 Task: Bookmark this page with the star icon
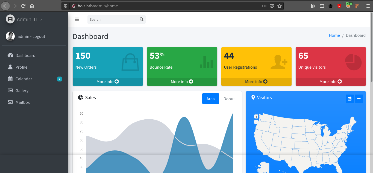click(280, 6)
